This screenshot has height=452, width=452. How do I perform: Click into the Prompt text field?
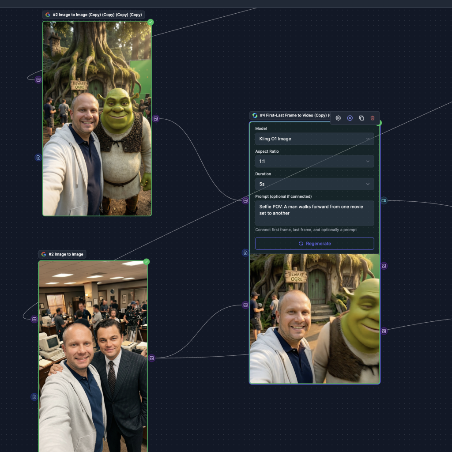(x=314, y=213)
